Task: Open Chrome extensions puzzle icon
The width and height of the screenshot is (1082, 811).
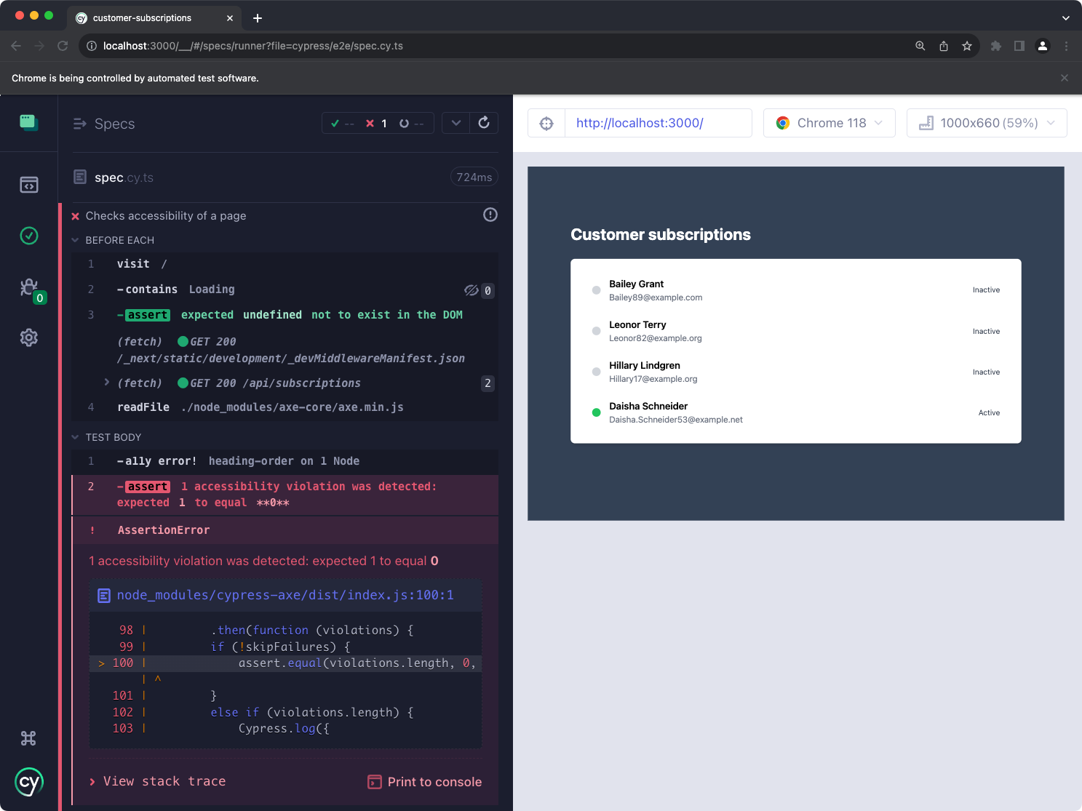Action: (996, 46)
